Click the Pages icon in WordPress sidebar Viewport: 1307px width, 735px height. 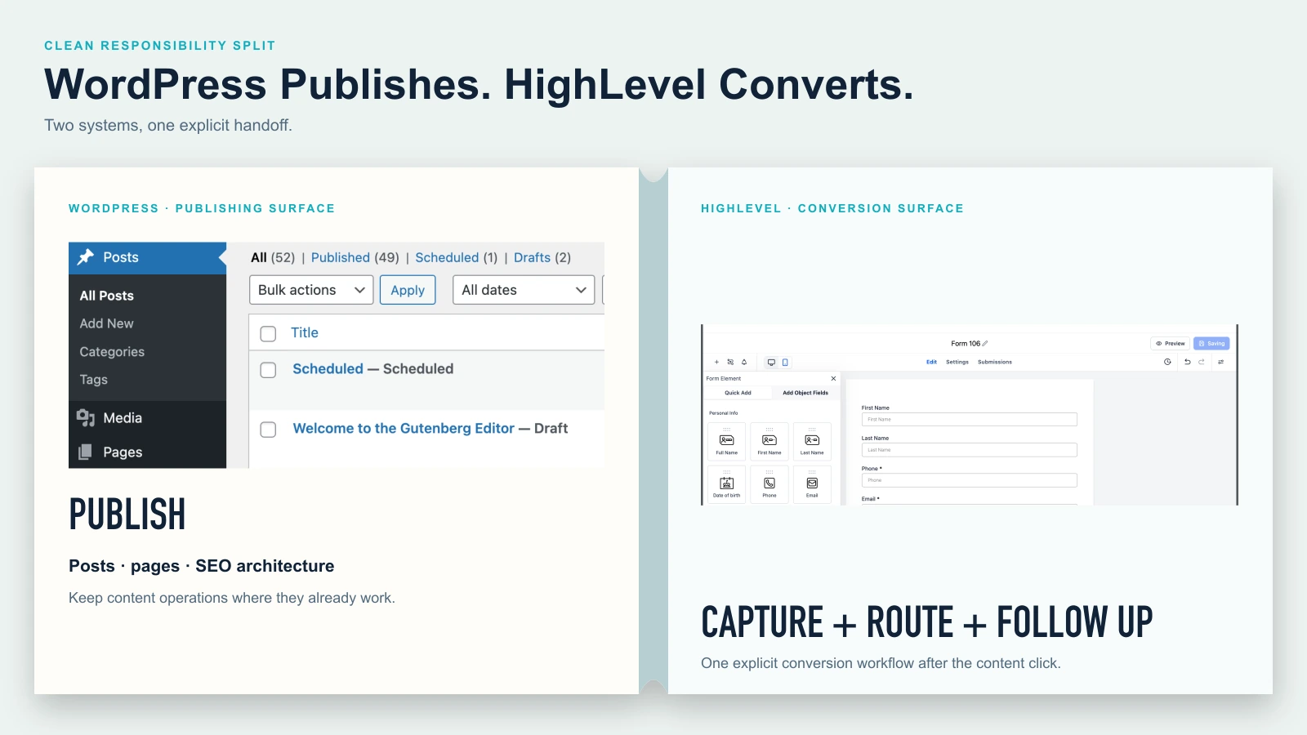(x=85, y=452)
